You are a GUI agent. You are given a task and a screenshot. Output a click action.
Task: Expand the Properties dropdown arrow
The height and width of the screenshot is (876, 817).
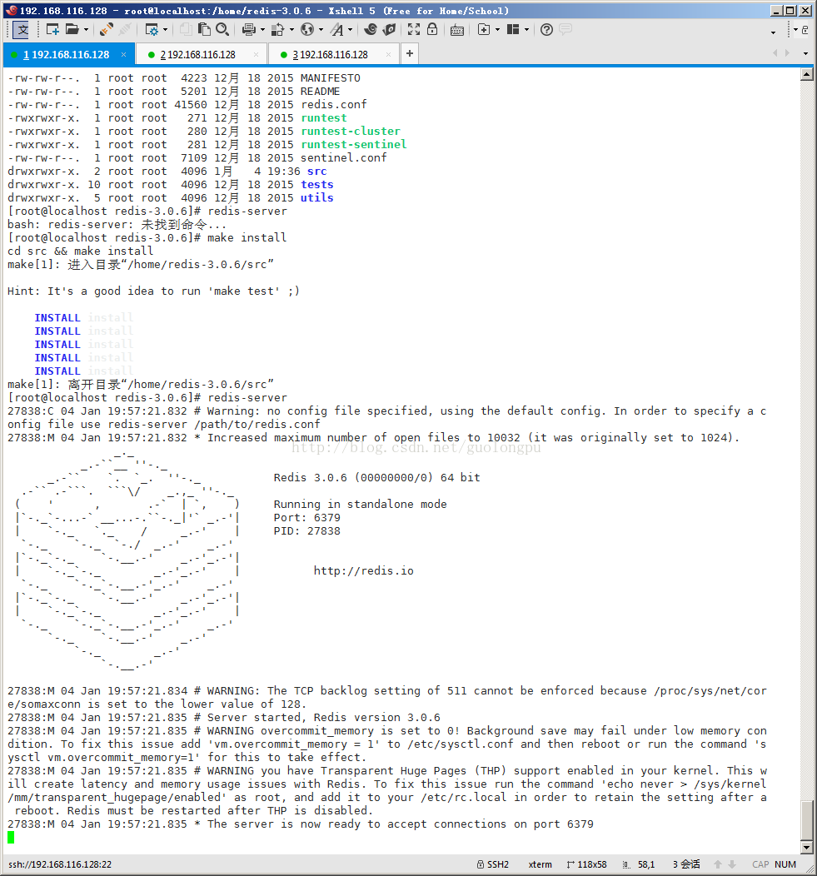[x=166, y=30]
